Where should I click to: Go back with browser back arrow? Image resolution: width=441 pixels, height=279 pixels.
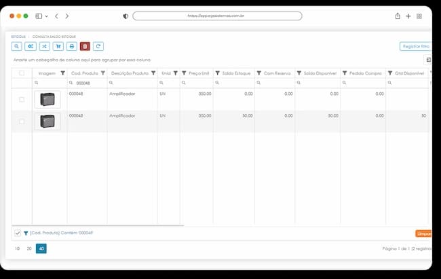[x=56, y=16]
